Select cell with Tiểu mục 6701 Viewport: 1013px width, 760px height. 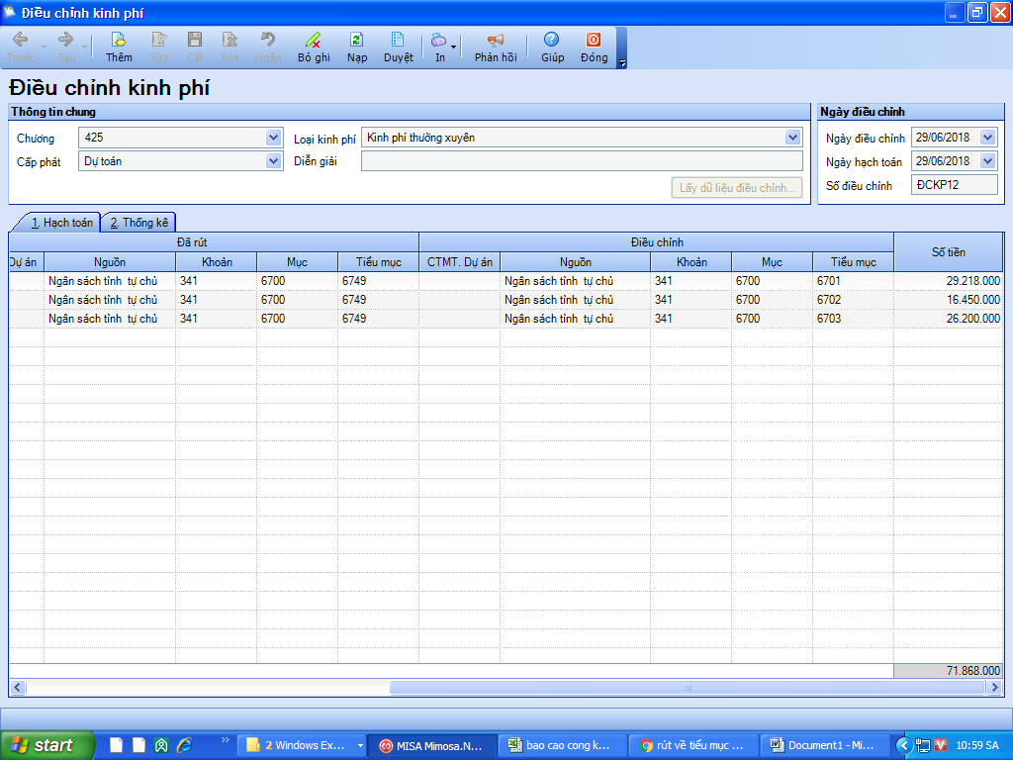853,281
